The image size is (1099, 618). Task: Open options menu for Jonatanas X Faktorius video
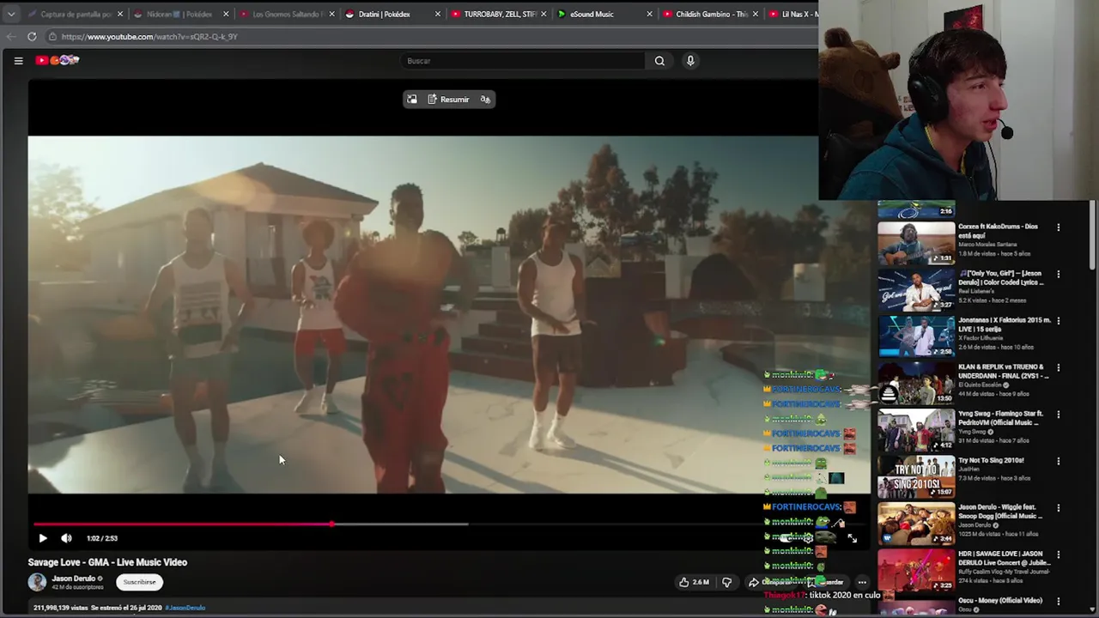tap(1059, 321)
